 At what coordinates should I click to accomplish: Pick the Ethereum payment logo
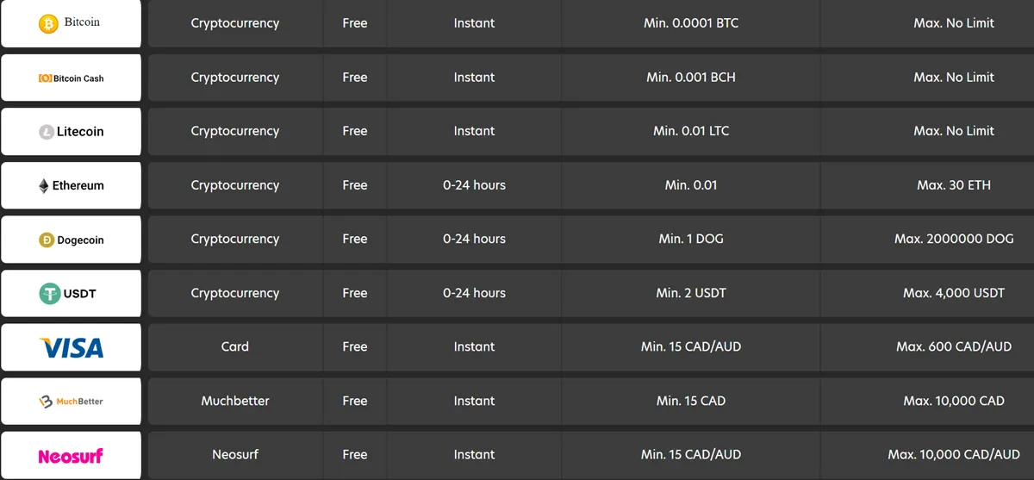(71, 185)
